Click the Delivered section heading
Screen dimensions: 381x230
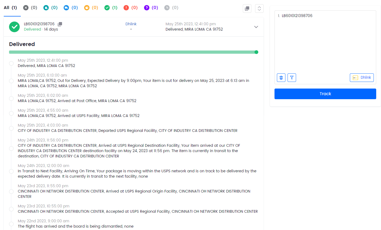coord(22,44)
